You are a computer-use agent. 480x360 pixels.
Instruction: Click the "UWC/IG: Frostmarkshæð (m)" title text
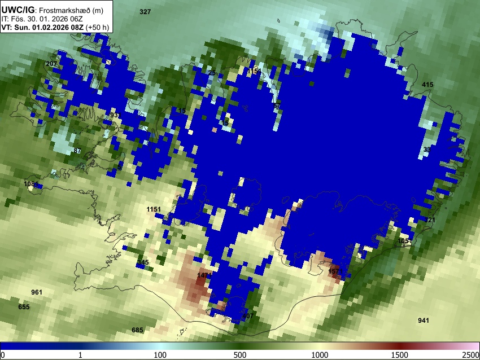coord(53,10)
